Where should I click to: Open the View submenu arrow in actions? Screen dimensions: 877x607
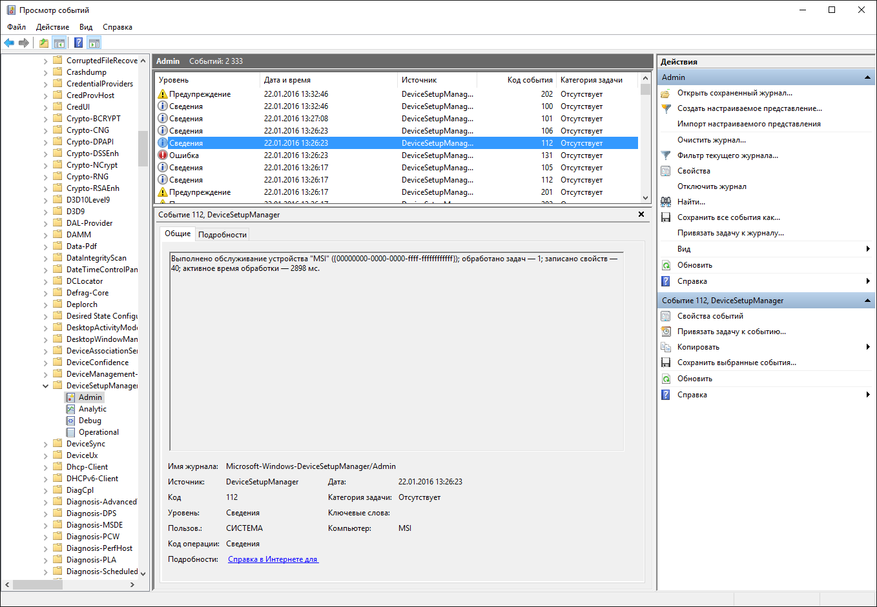click(867, 249)
